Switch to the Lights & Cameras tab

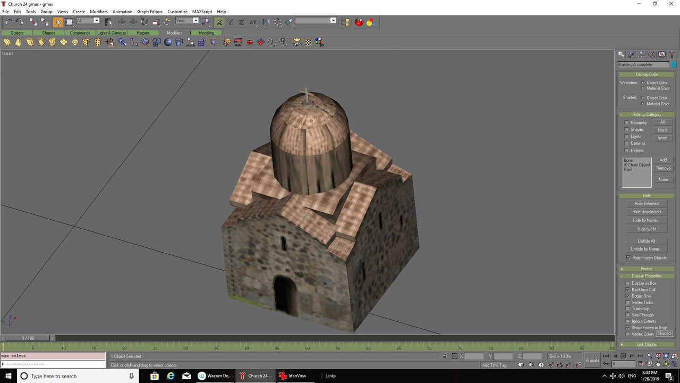click(x=112, y=33)
